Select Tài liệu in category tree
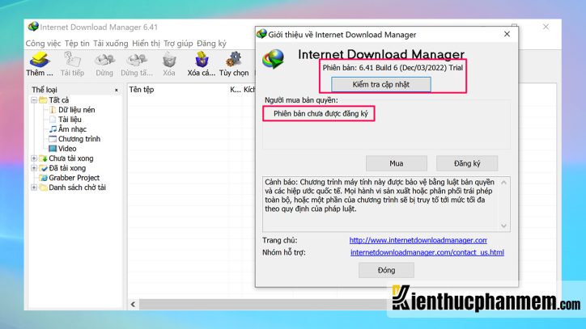Viewport: 586px width, 329px height. [70, 120]
